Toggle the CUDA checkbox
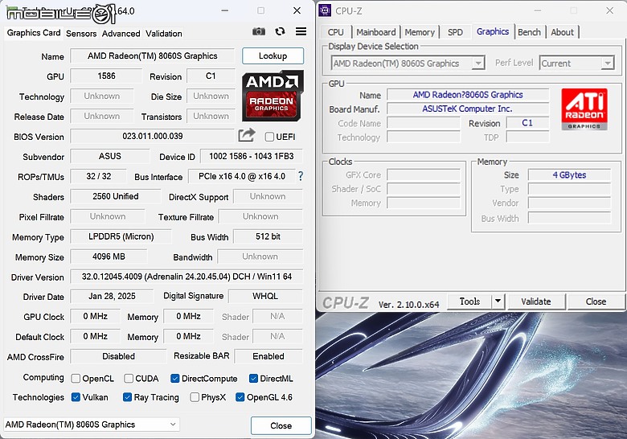Image resolution: width=627 pixels, height=439 pixels. tap(129, 378)
